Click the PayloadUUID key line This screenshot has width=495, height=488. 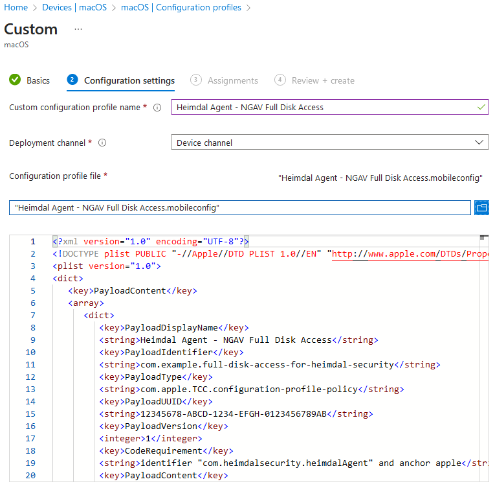click(x=156, y=402)
